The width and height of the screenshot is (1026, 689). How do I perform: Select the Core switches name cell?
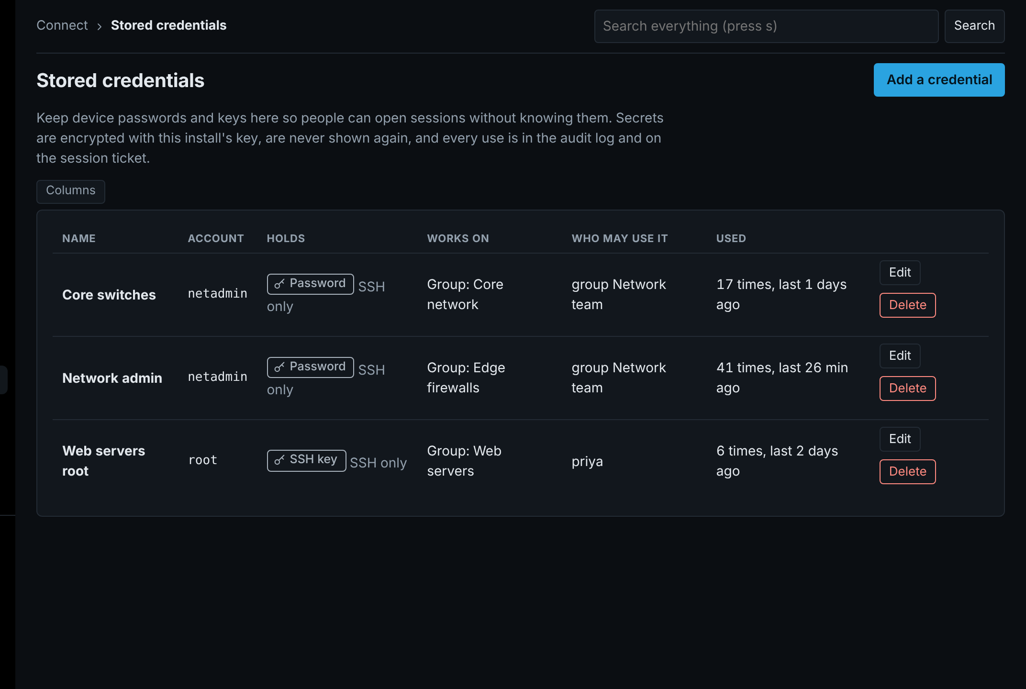point(109,295)
